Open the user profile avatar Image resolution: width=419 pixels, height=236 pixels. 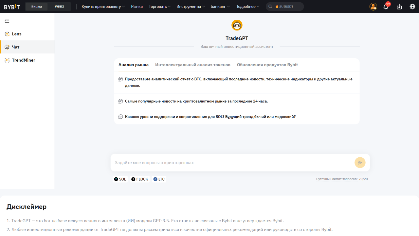pyautogui.click(x=373, y=7)
